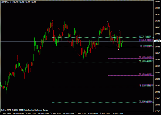Click the 128.65 price scale label
This screenshot has width=161, height=115.
[157, 105]
